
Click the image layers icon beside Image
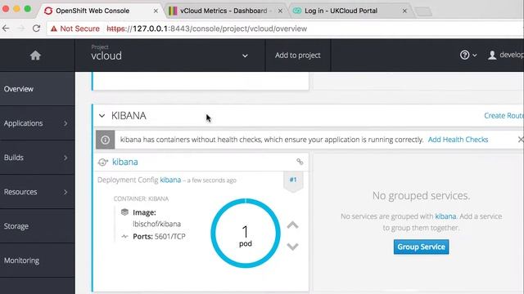pos(124,212)
